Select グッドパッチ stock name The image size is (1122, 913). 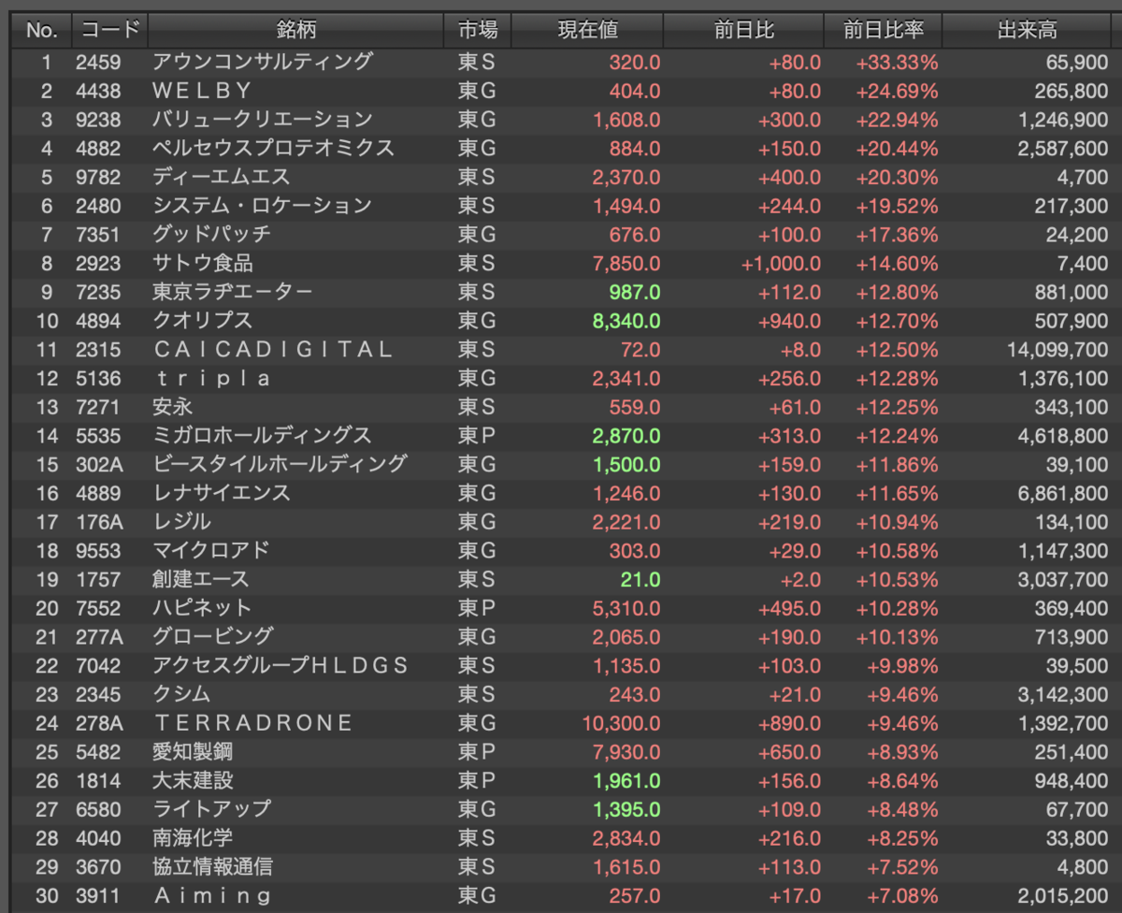tap(211, 234)
